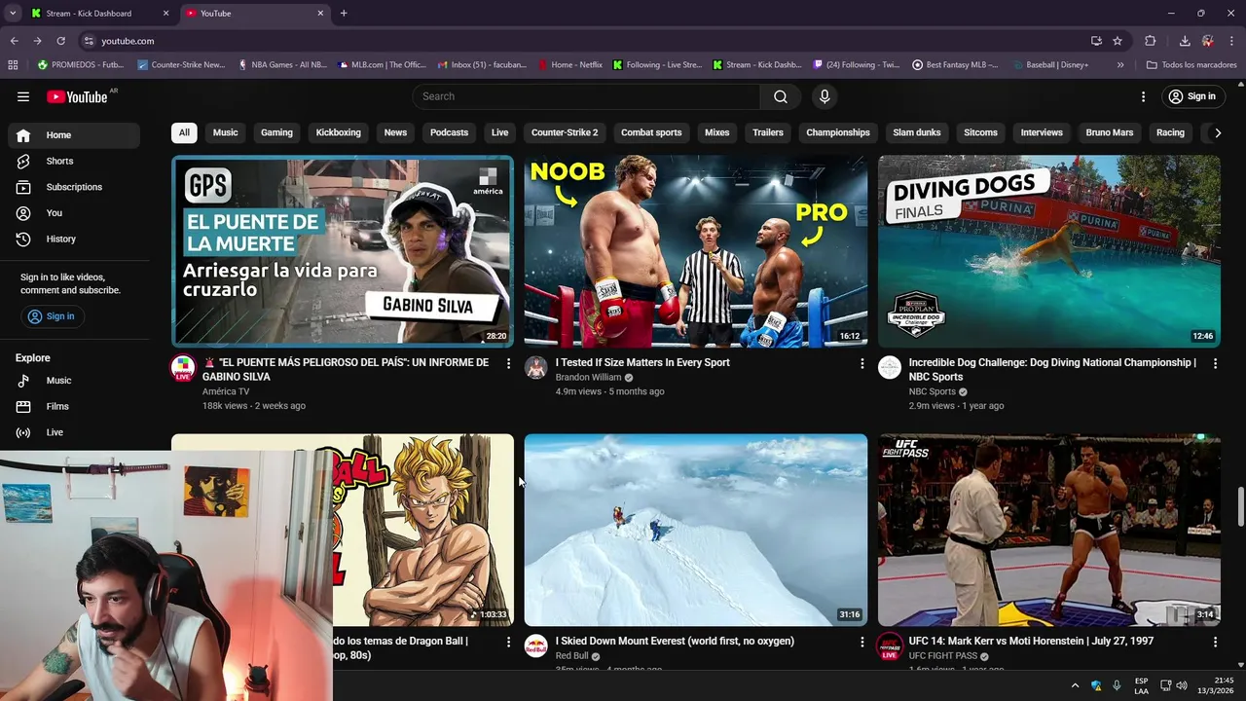The height and width of the screenshot is (701, 1246).
Task: Open Chrome extensions puzzle icon
Action: pyautogui.click(x=1151, y=41)
